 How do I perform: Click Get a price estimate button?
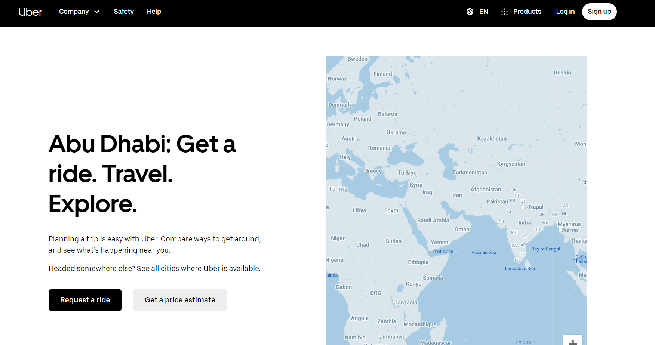[x=180, y=300]
